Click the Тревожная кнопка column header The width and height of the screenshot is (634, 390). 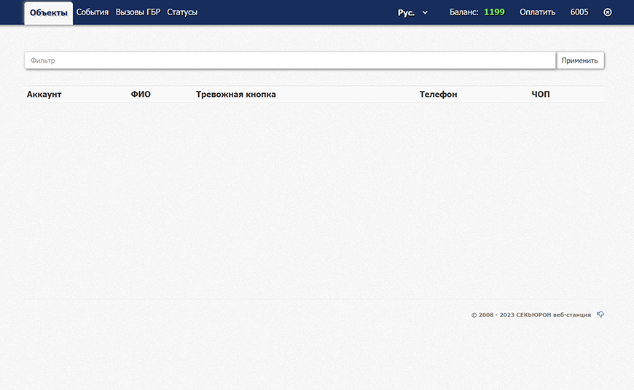tap(236, 95)
